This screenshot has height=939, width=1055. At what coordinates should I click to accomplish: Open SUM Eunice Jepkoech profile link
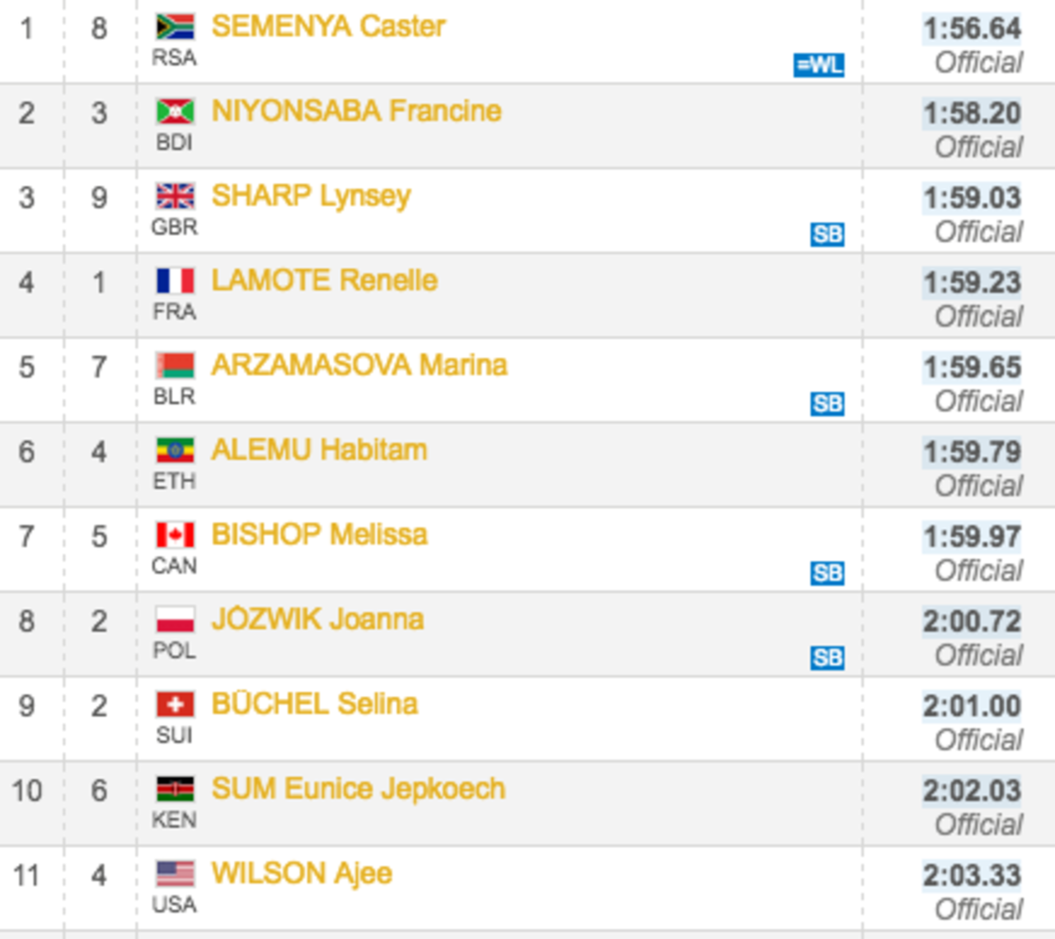358,789
